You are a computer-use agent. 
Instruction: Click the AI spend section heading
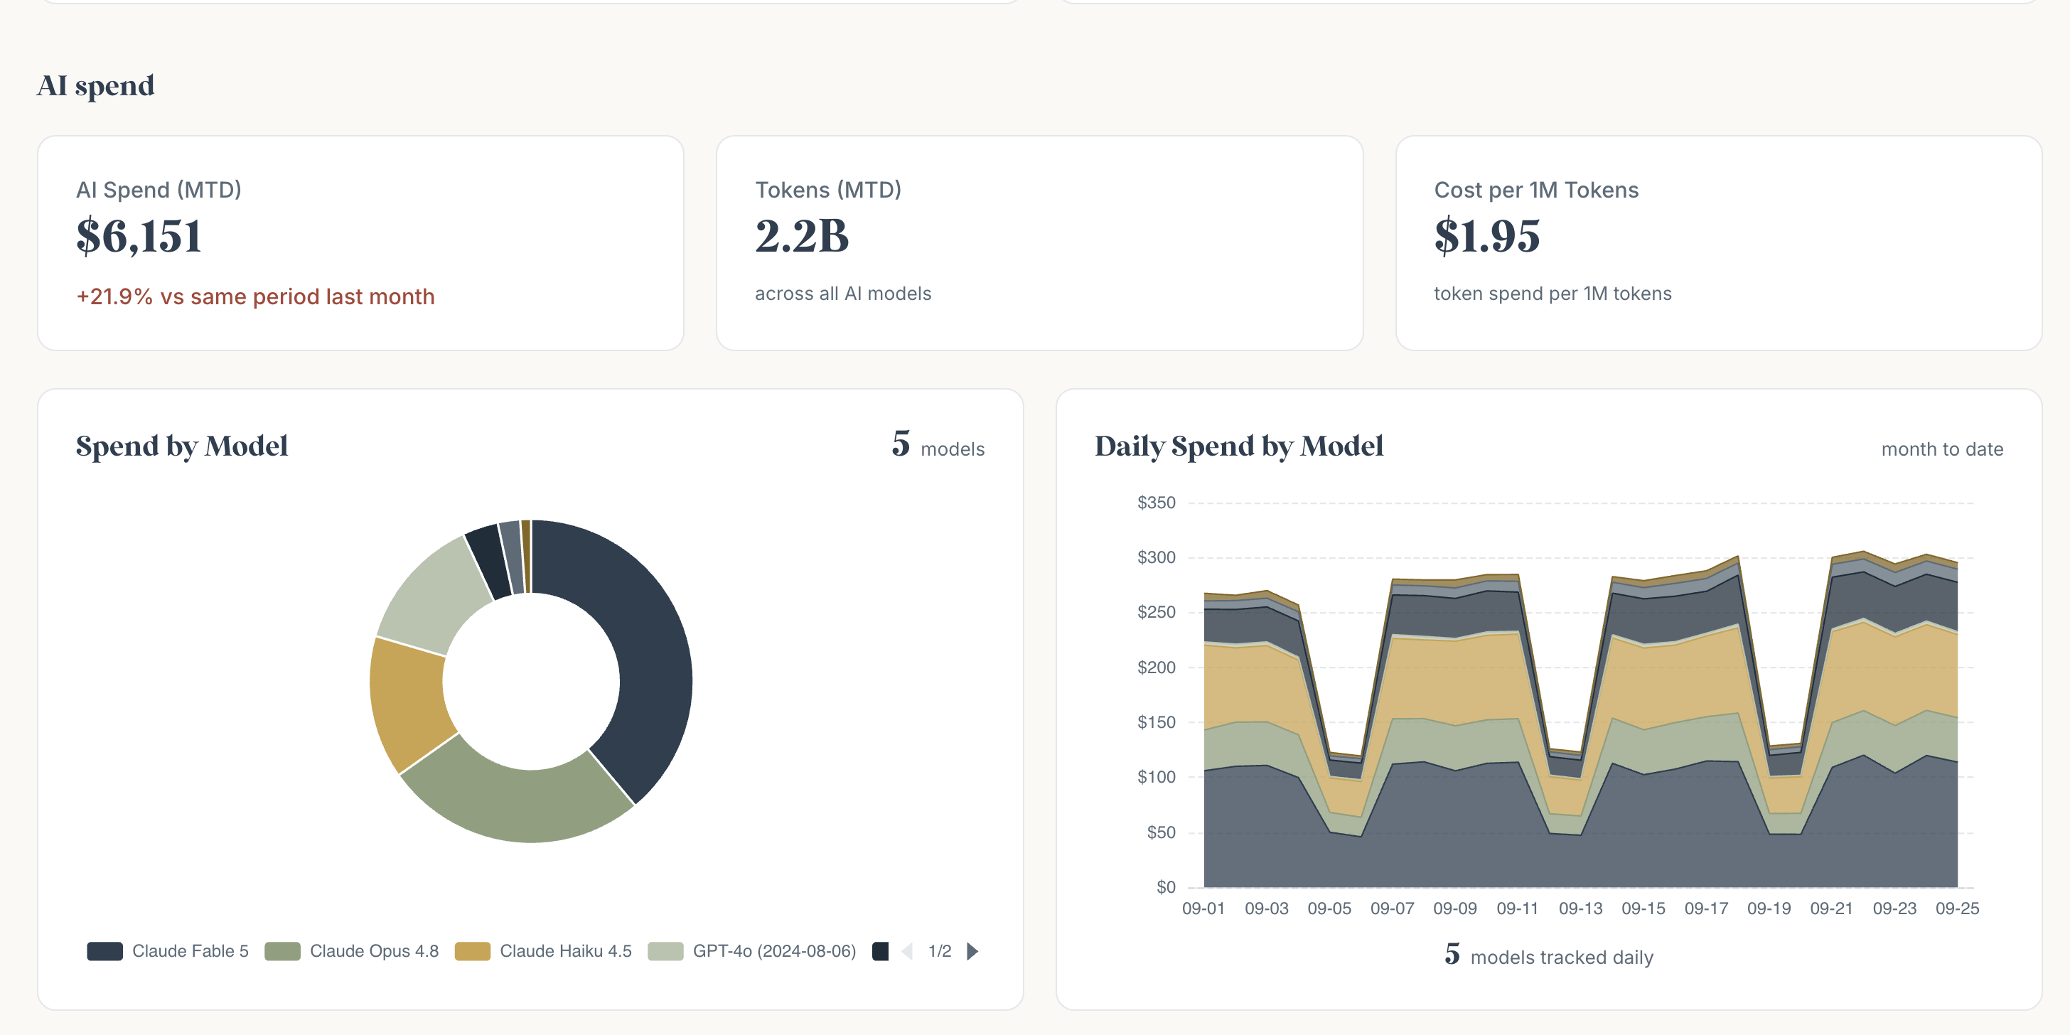[x=96, y=85]
